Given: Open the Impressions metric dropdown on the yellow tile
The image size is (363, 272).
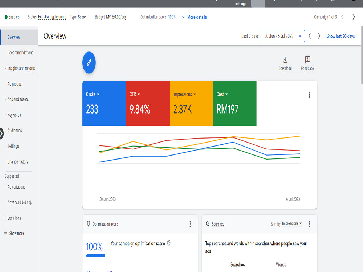Looking at the screenshot, I should pos(184,94).
